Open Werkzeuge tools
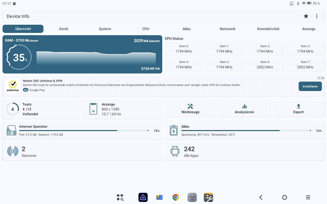The image size is (327, 204). click(x=191, y=109)
